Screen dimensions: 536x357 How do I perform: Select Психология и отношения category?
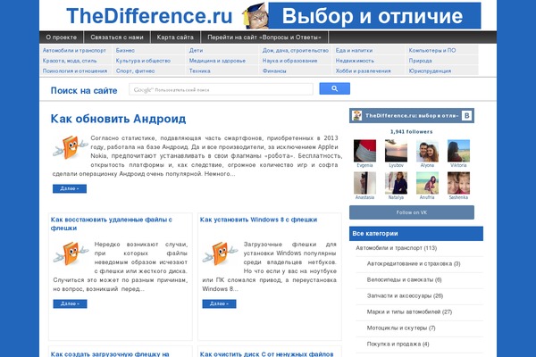[75, 71]
